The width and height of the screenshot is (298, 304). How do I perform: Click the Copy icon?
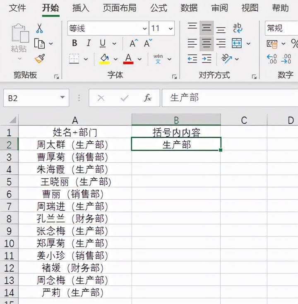click(39, 43)
